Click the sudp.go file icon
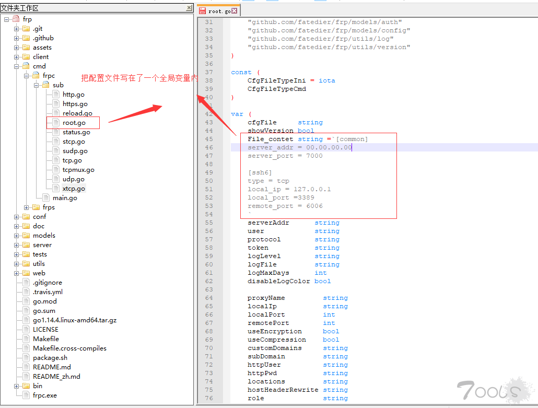 click(x=56, y=150)
